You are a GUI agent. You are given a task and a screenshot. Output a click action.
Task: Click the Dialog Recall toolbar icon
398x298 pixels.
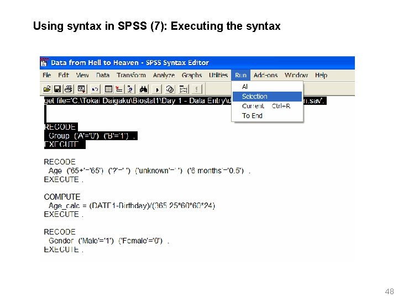pyautogui.click(x=81, y=89)
